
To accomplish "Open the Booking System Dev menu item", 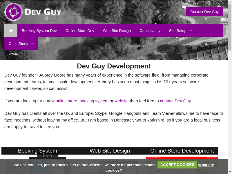I will click(39, 30).
